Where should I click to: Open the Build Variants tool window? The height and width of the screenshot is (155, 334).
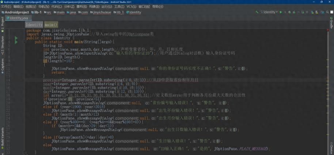click(x=2, y=138)
